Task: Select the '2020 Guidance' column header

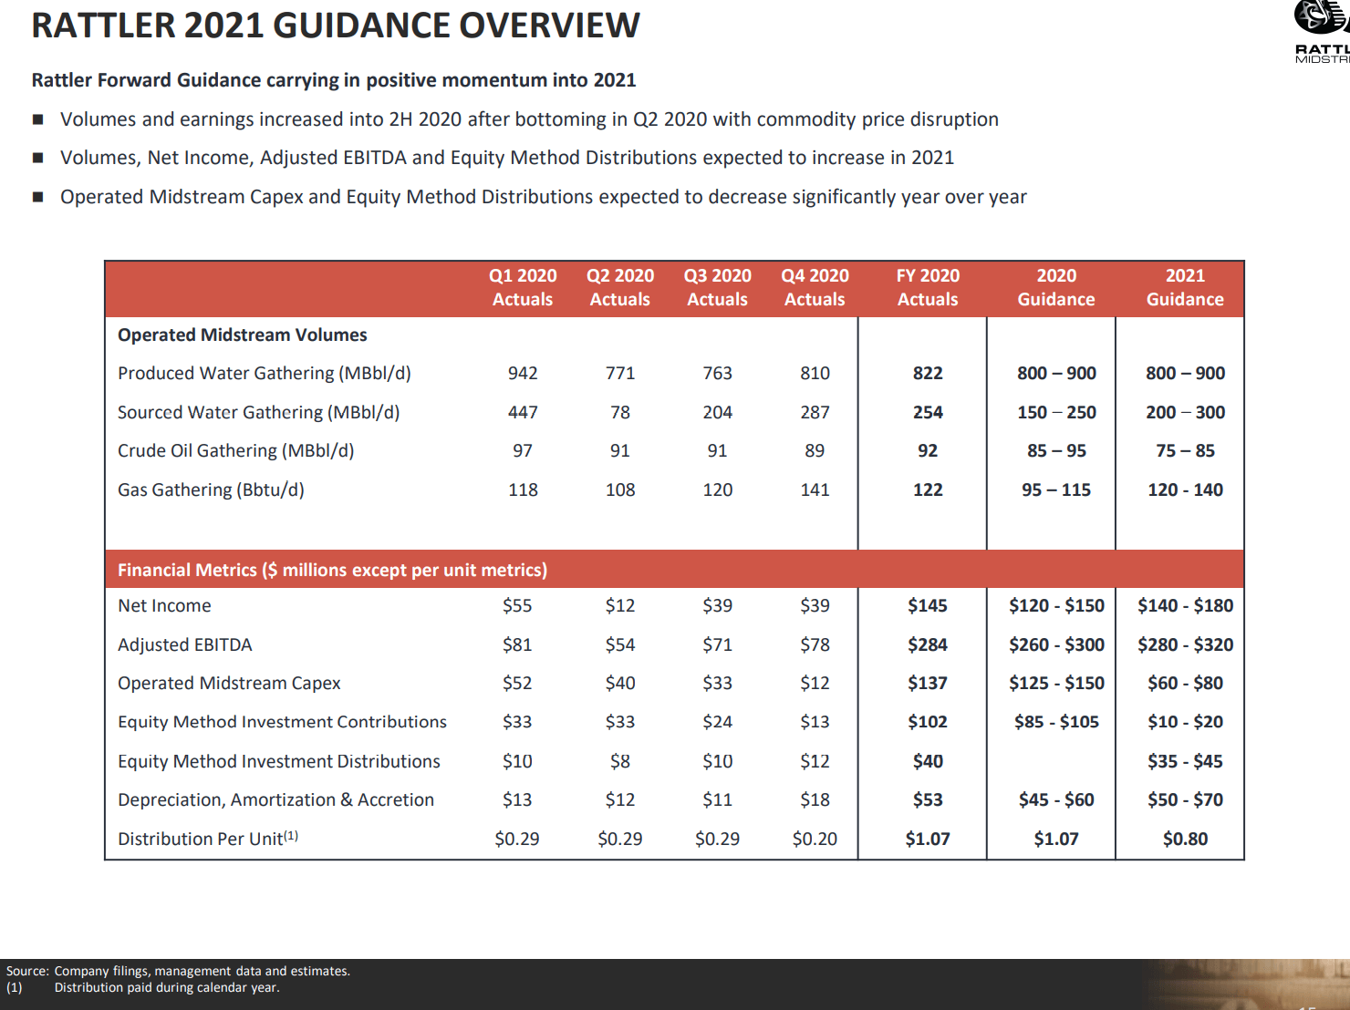Action: point(1056,287)
